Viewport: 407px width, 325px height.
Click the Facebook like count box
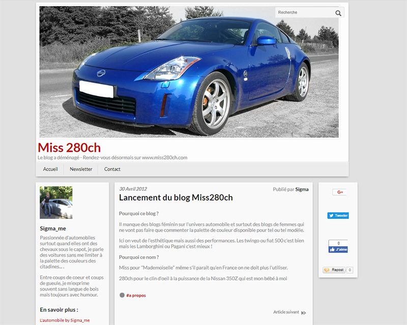click(338, 243)
